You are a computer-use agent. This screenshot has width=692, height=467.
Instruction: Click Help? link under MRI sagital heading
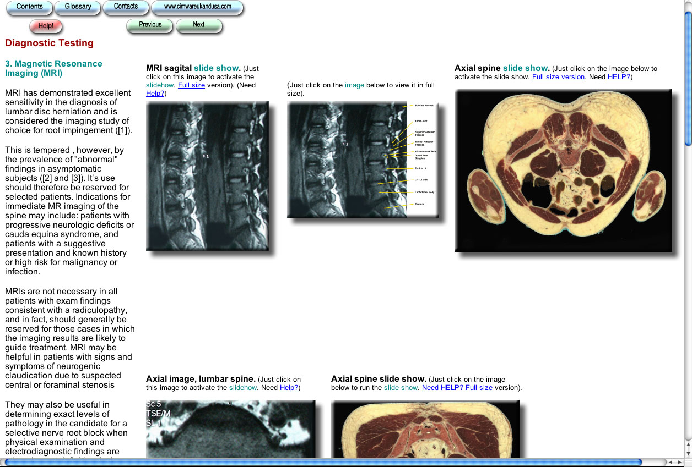pyautogui.click(x=155, y=94)
